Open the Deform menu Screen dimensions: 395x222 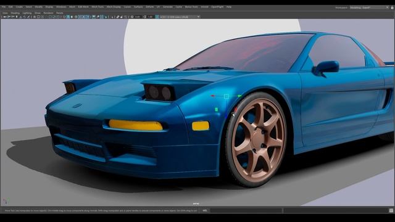pos(149,7)
